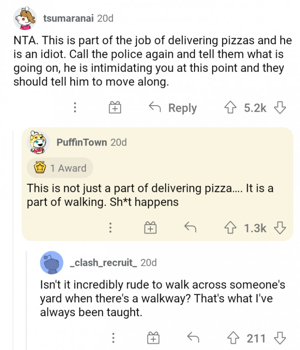Open tsumaranai's user profile link
The image size is (300, 350).
click(x=69, y=18)
